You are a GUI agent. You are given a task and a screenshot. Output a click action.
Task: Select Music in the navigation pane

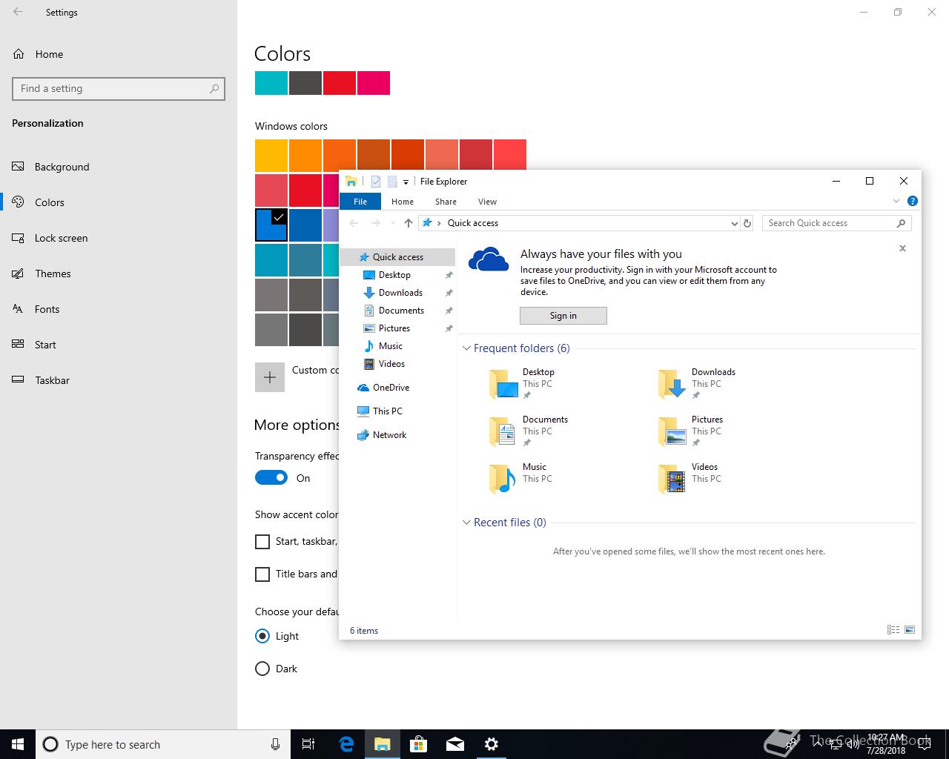[391, 346]
